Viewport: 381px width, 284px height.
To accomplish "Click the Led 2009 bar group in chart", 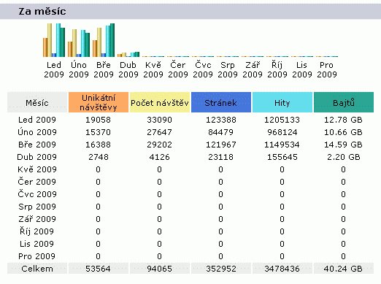I will click(x=54, y=40).
